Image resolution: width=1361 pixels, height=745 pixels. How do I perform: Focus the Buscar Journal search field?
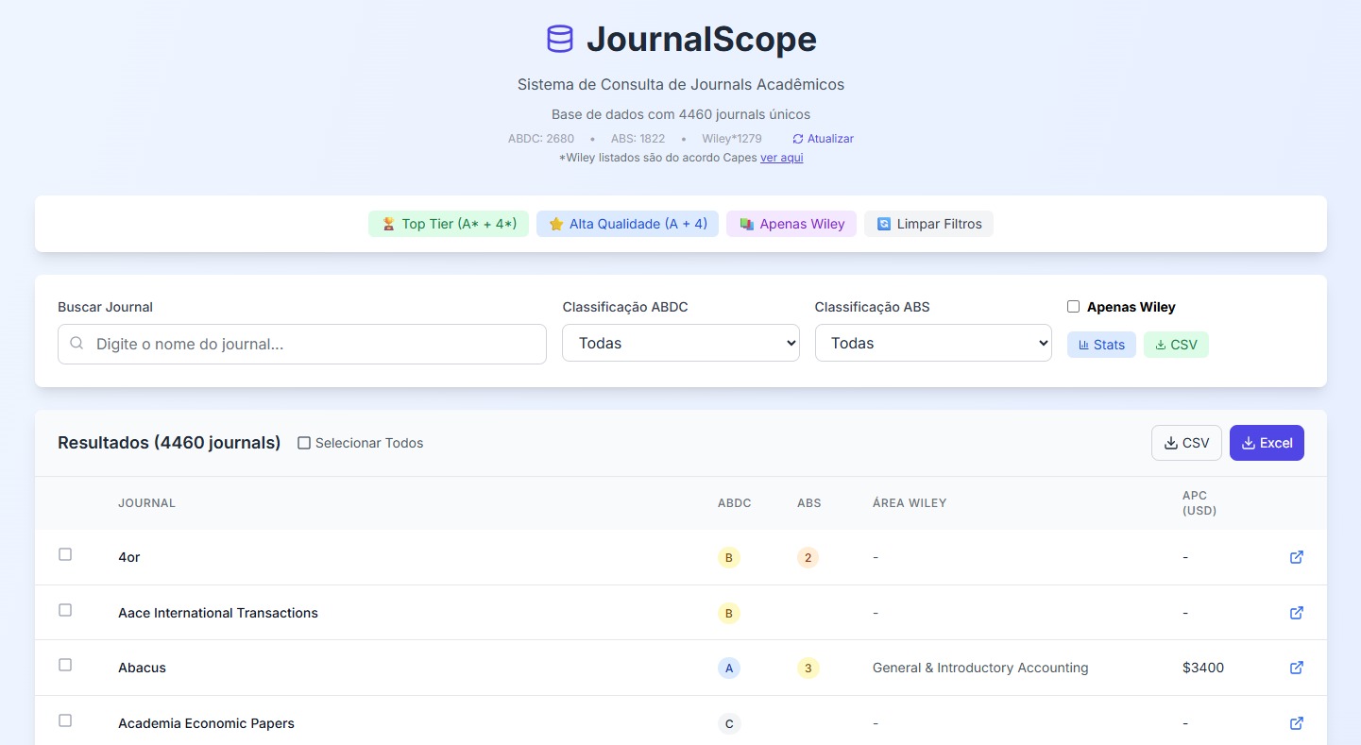[302, 344]
